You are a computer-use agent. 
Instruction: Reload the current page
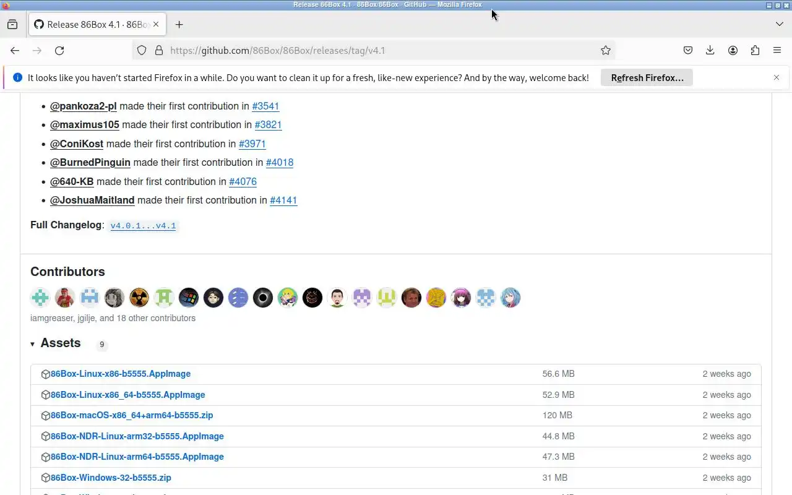click(x=59, y=51)
